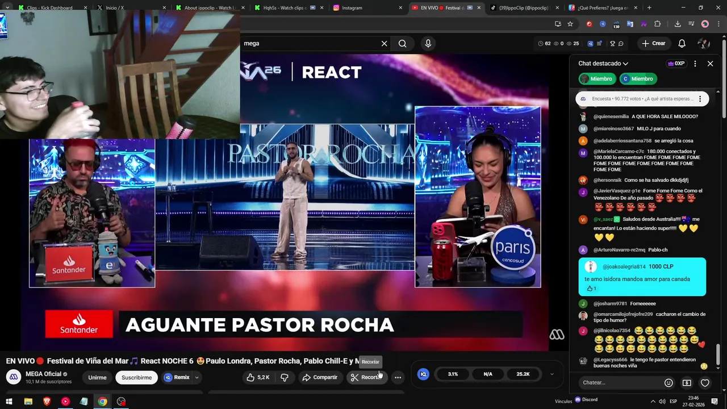Image resolution: width=727 pixels, height=409 pixels.
Task: Click the chat scrollbar thumb
Action: (718, 355)
